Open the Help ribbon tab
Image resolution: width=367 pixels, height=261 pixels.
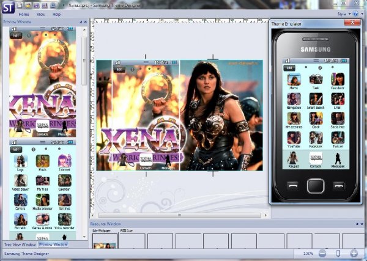point(56,15)
